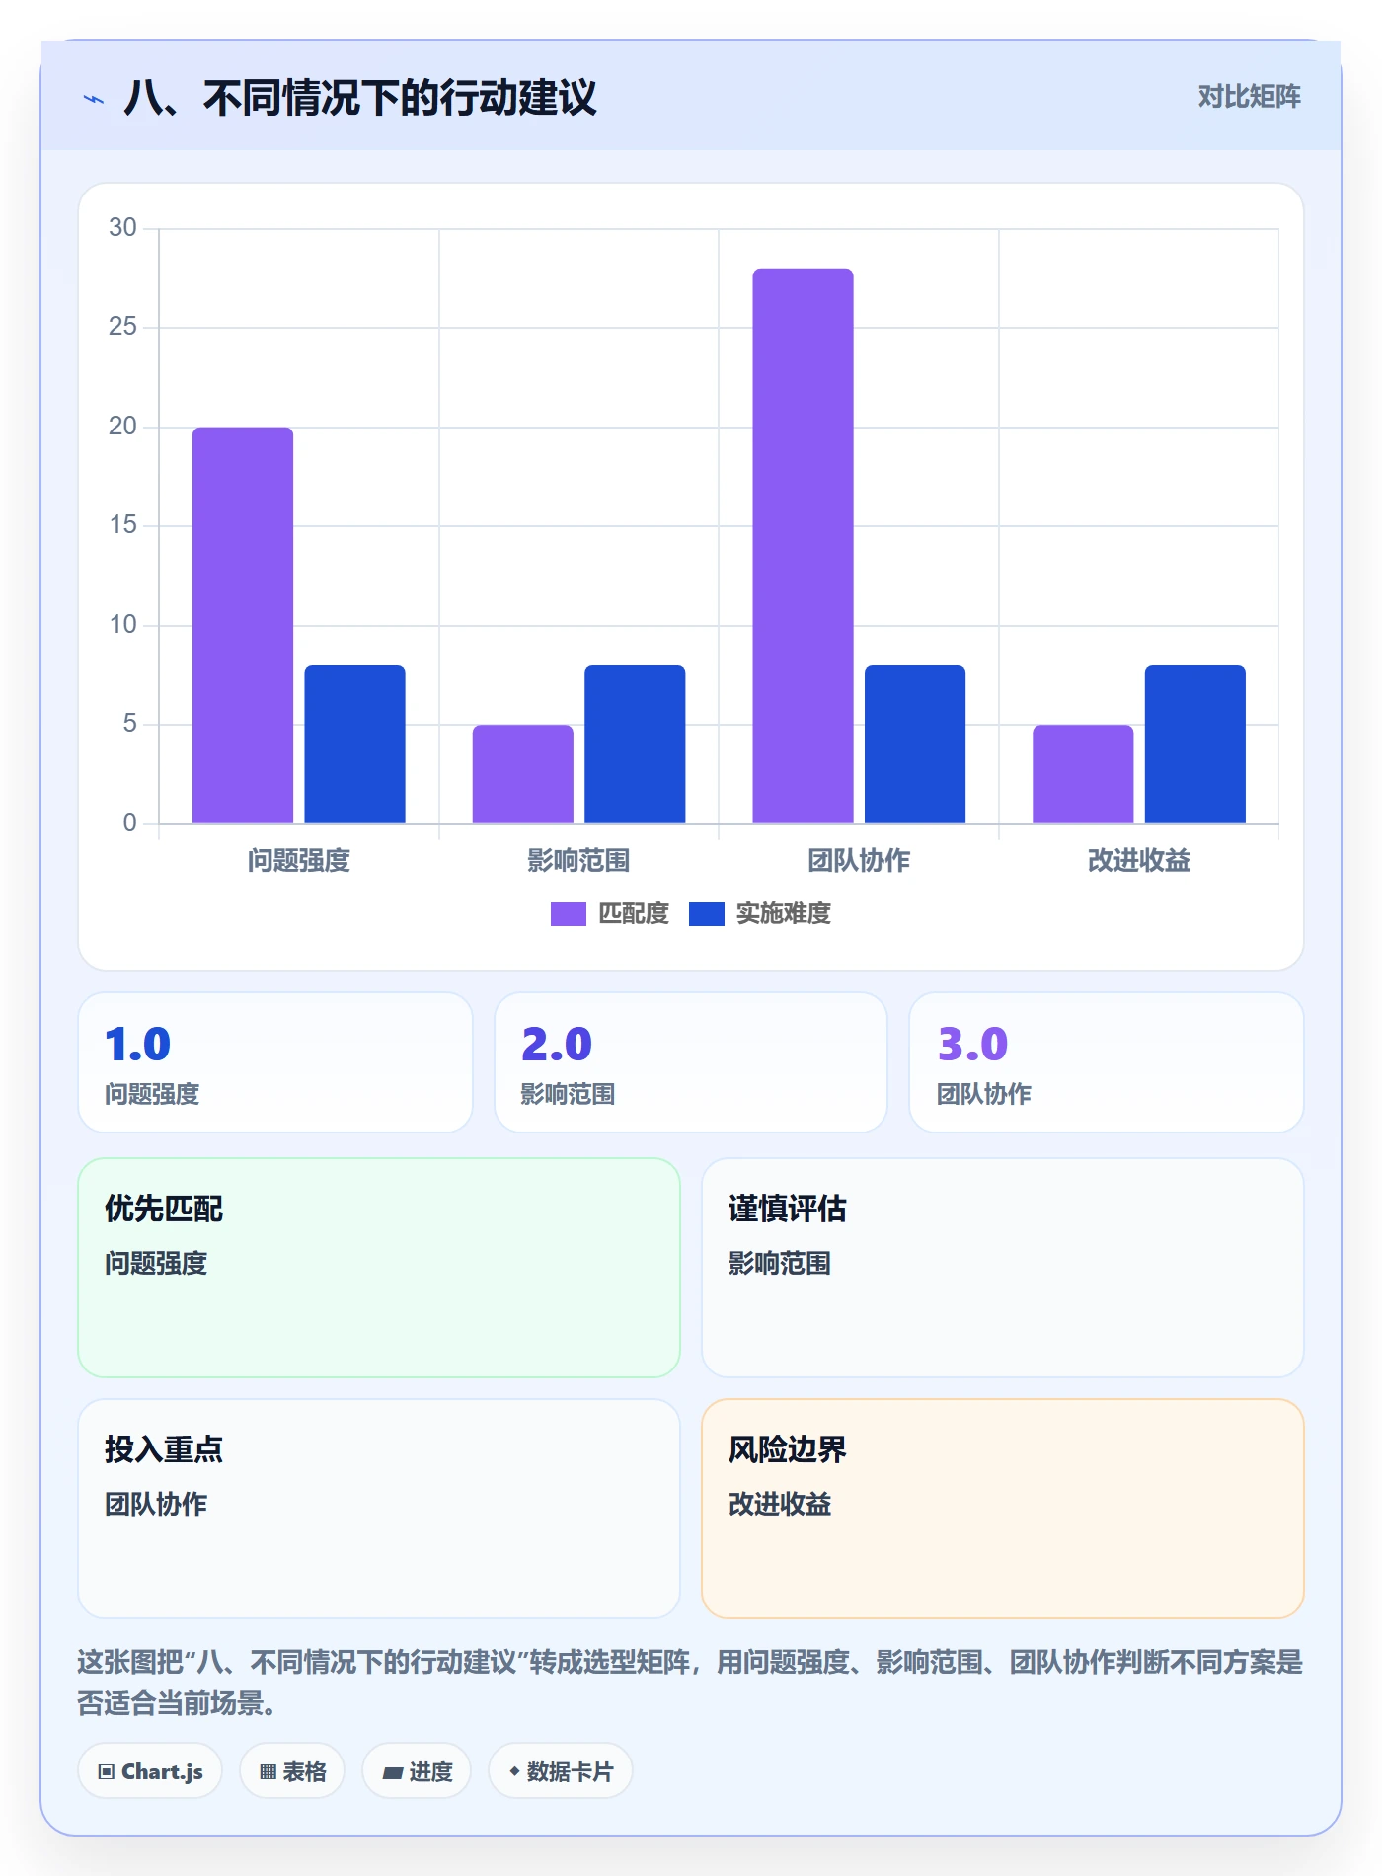Click the y-axis value 10
Viewport: 1382px width, 1876px height.
pos(122,625)
